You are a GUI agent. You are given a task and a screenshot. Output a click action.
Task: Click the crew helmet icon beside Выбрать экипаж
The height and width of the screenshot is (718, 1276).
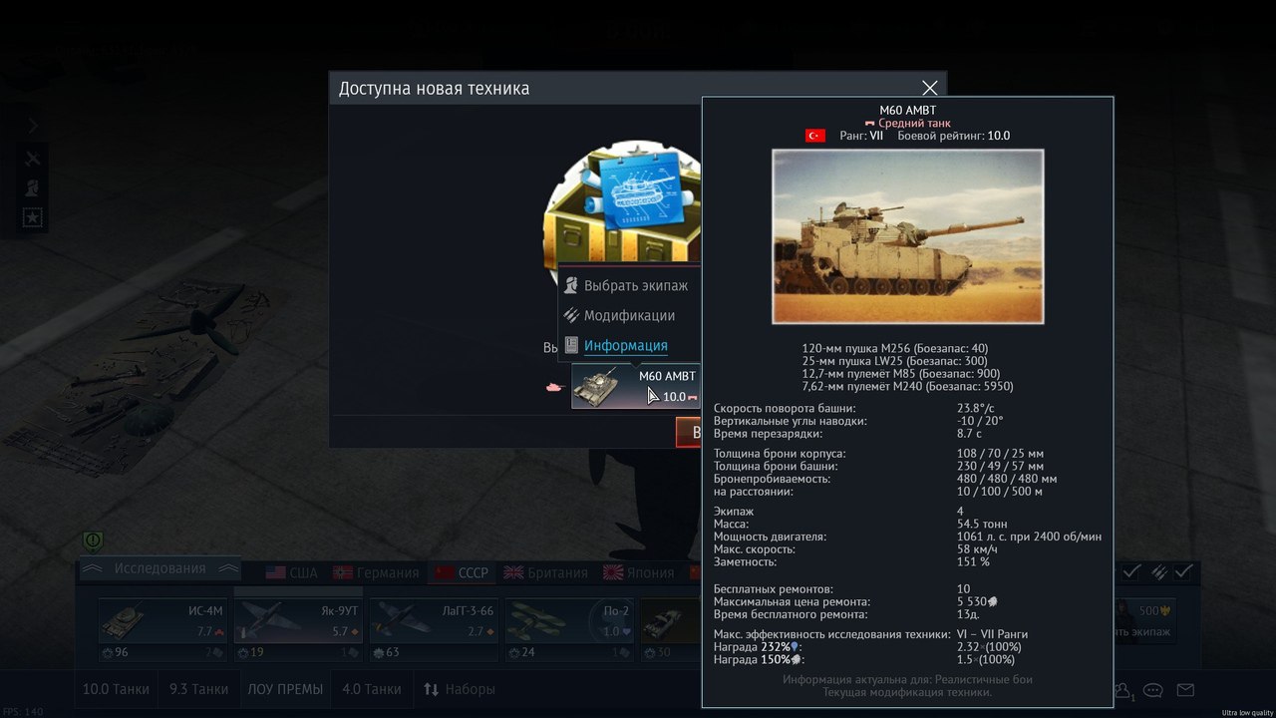571,285
